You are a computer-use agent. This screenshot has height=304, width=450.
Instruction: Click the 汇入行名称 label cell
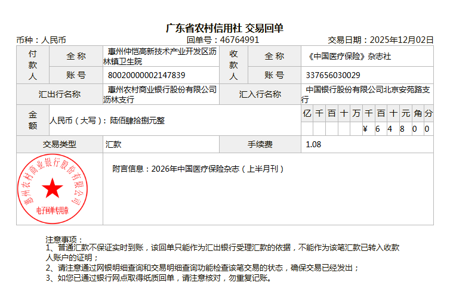click(x=260, y=94)
